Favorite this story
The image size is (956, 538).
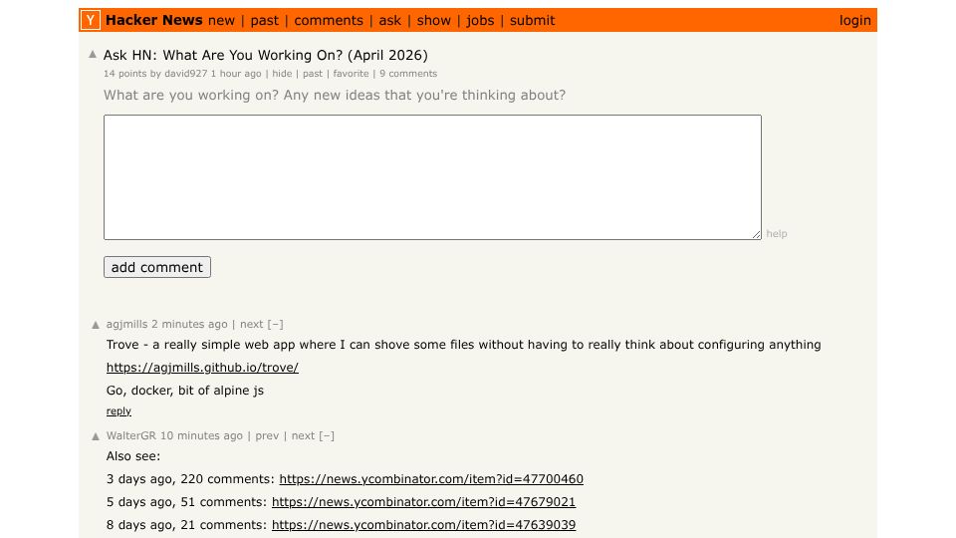click(x=351, y=73)
